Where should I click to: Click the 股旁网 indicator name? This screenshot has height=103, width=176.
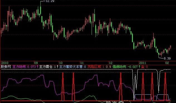tap(6, 67)
